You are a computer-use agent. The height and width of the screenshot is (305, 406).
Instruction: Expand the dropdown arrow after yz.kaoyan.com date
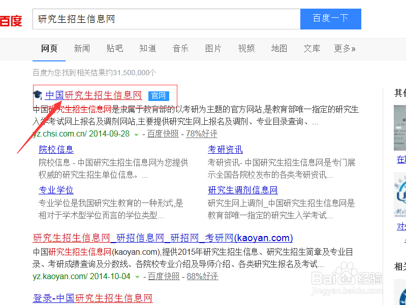pos(137,277)
